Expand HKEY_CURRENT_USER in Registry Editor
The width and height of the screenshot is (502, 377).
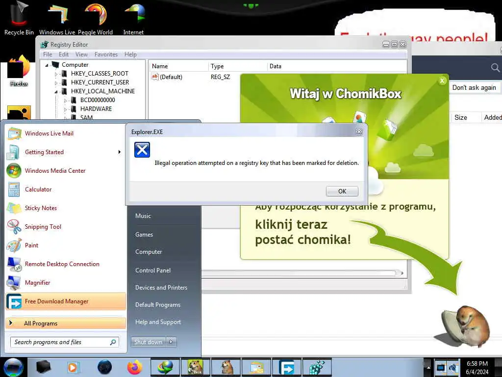[56, 82]
